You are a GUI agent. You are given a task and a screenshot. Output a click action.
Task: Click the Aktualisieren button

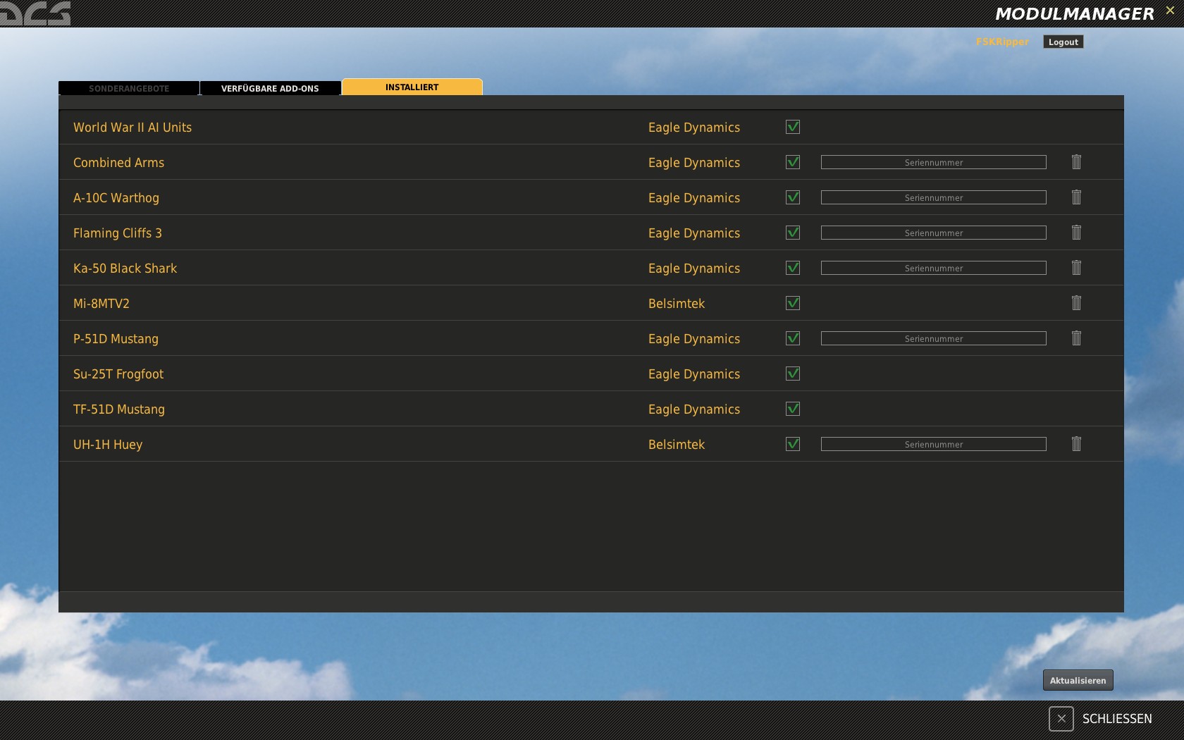coord(1078,680)
